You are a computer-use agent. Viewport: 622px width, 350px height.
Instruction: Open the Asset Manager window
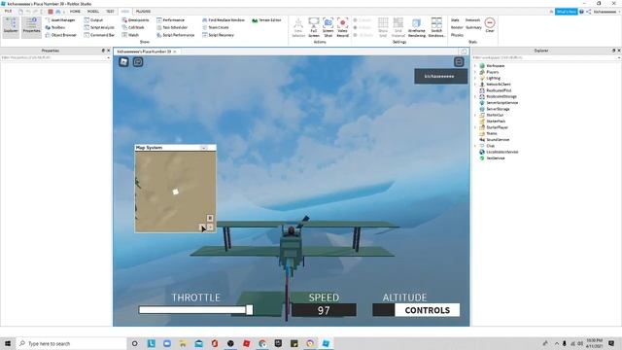pos(60,19)
